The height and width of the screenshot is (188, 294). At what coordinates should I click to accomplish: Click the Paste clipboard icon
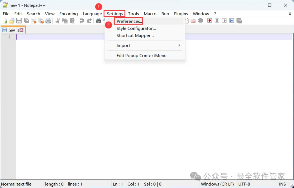pyautogui.click(x=72, y=21)
